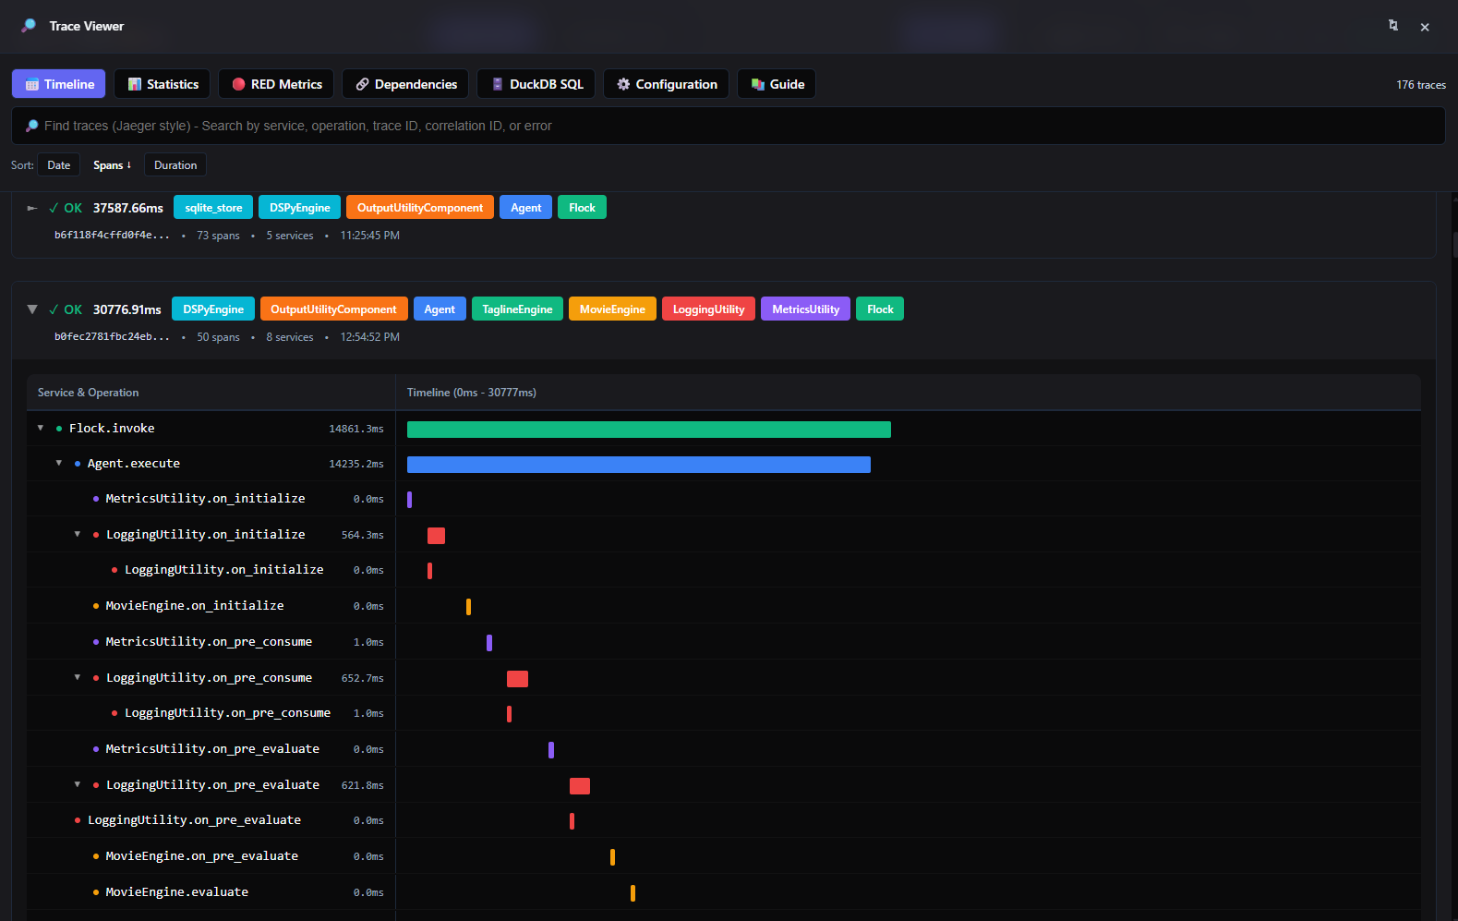Click the pop-out window icon in header
Screen dimensions: 1458x921
point(1393,26)
